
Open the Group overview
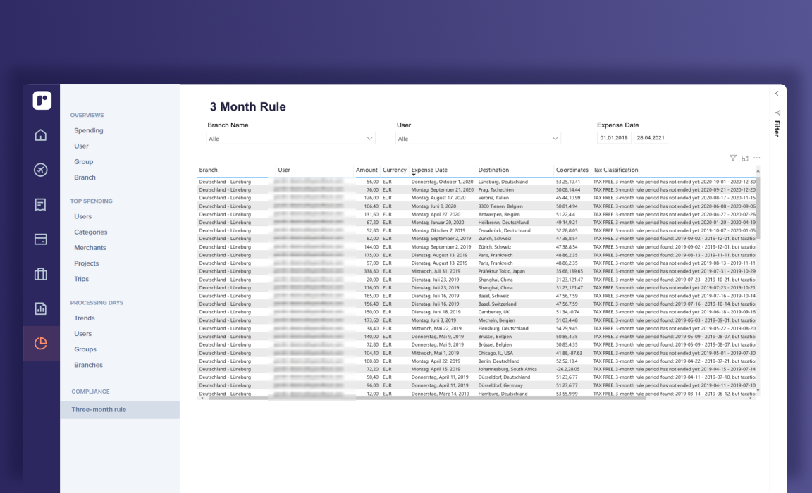click(83, 161)
